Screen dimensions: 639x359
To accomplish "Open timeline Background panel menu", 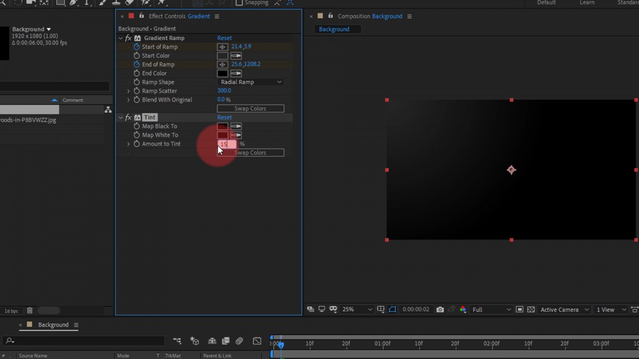I will (76, 325).
